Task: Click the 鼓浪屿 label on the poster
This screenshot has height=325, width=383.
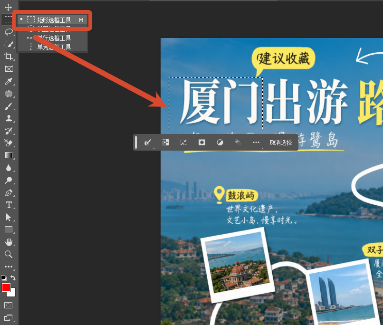Action: pos(241,195)
